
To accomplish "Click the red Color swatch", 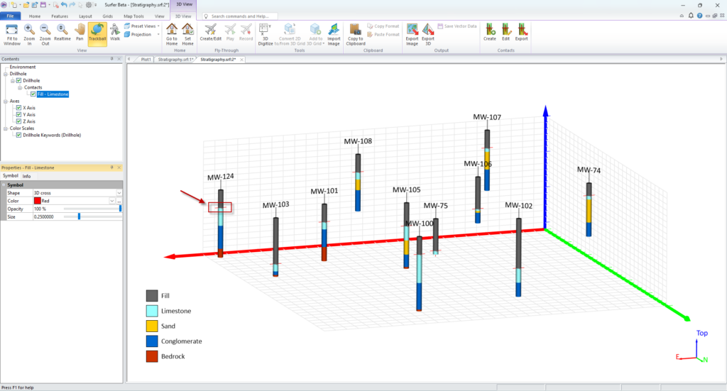I will [x=37, y=202].
